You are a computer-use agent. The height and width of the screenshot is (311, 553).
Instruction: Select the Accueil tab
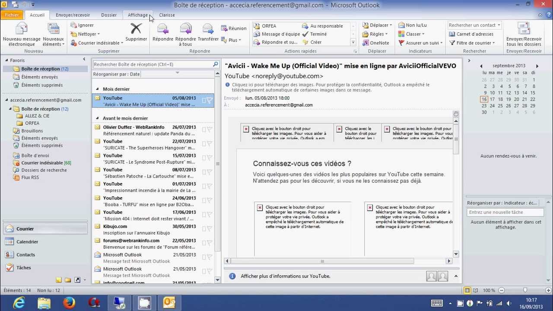pyautogui.click(x=37, y=15)
